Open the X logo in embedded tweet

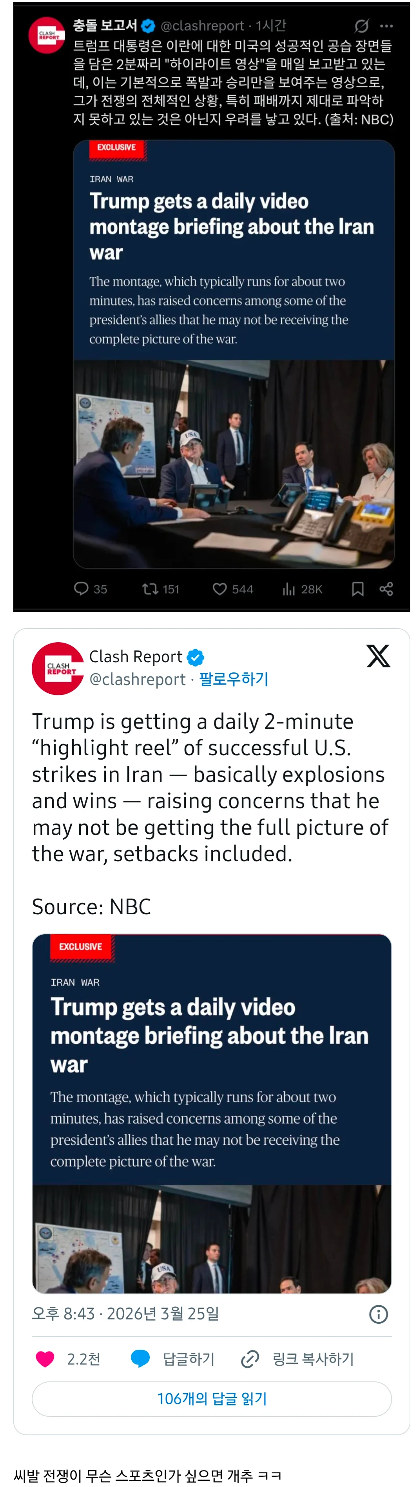(379, 656)
